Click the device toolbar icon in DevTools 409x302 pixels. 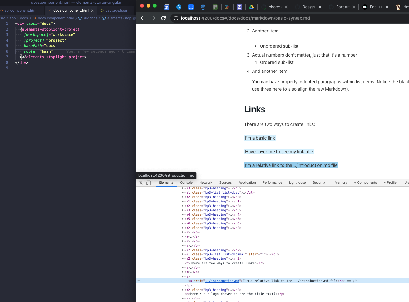pyautogui.click(x=147, y=182)
